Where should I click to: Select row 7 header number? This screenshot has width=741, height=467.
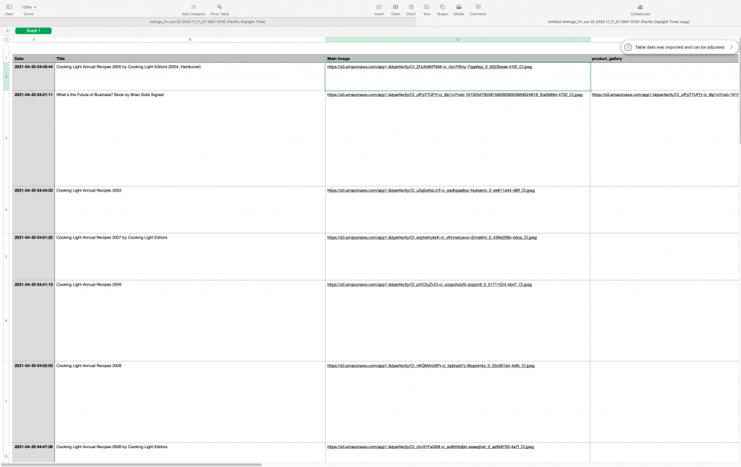pos(6,402)
